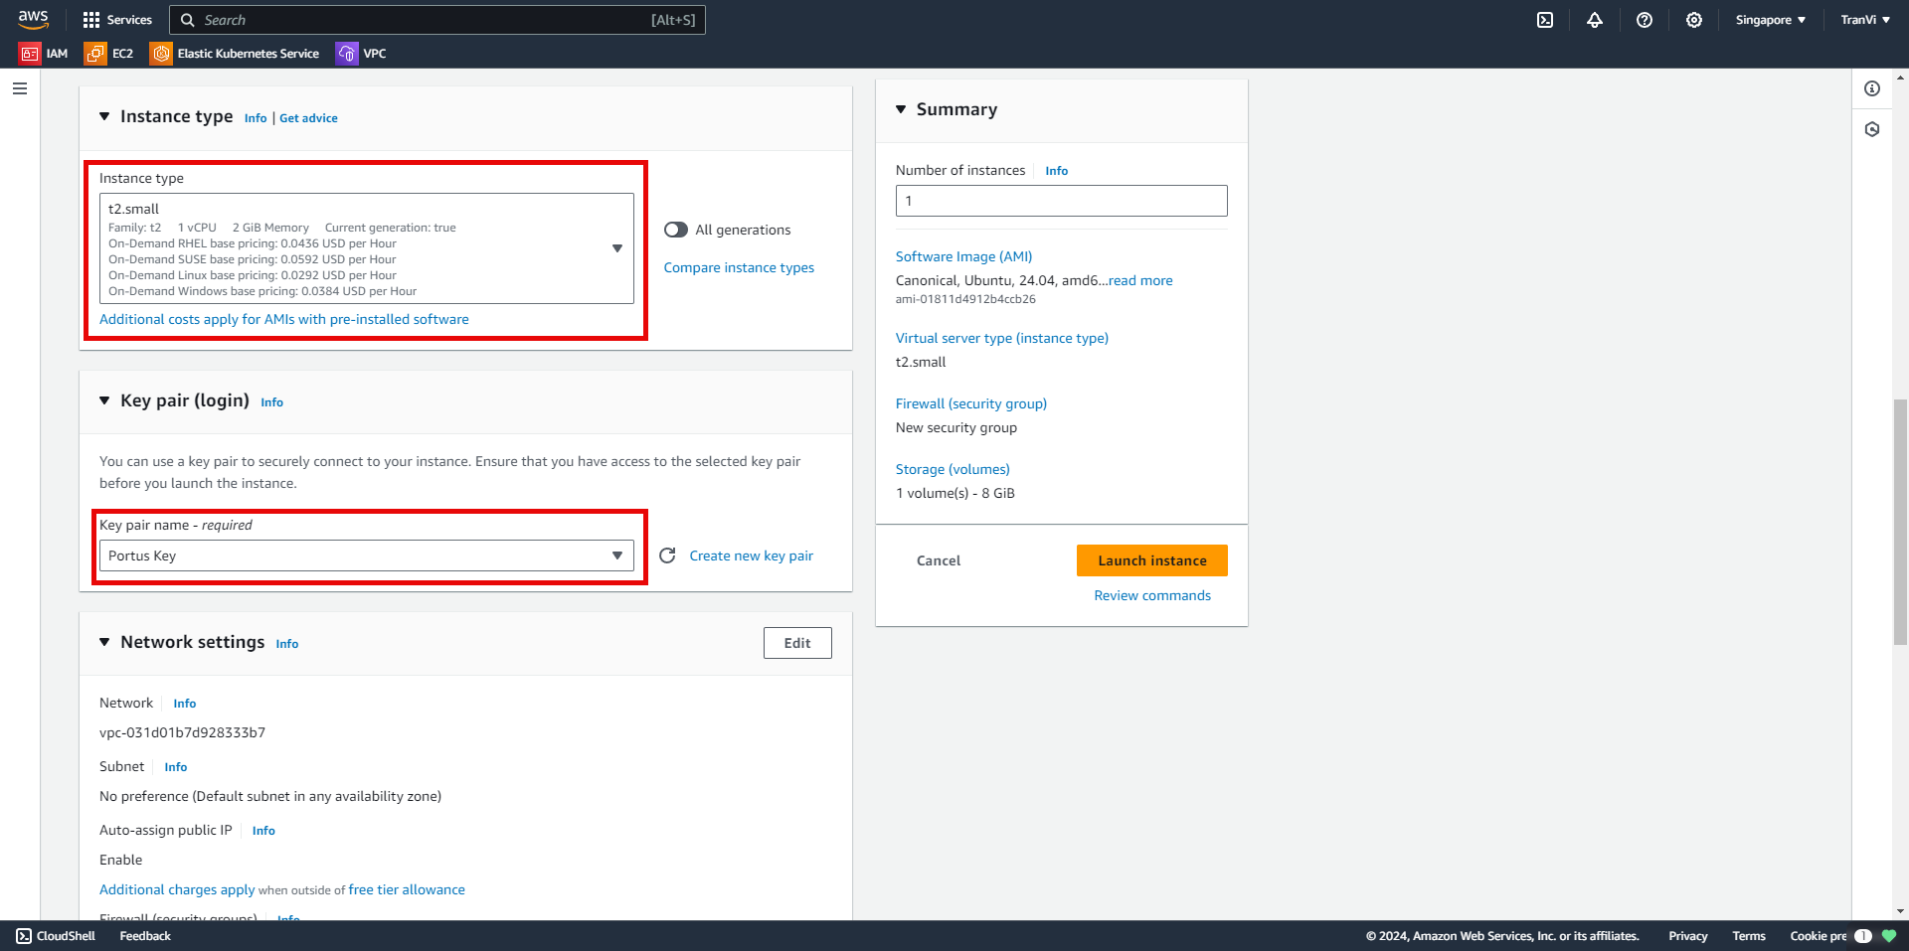The image size is (1909, 951).
Task: Collapse the Network settings section
Action: tap(104, 642)
